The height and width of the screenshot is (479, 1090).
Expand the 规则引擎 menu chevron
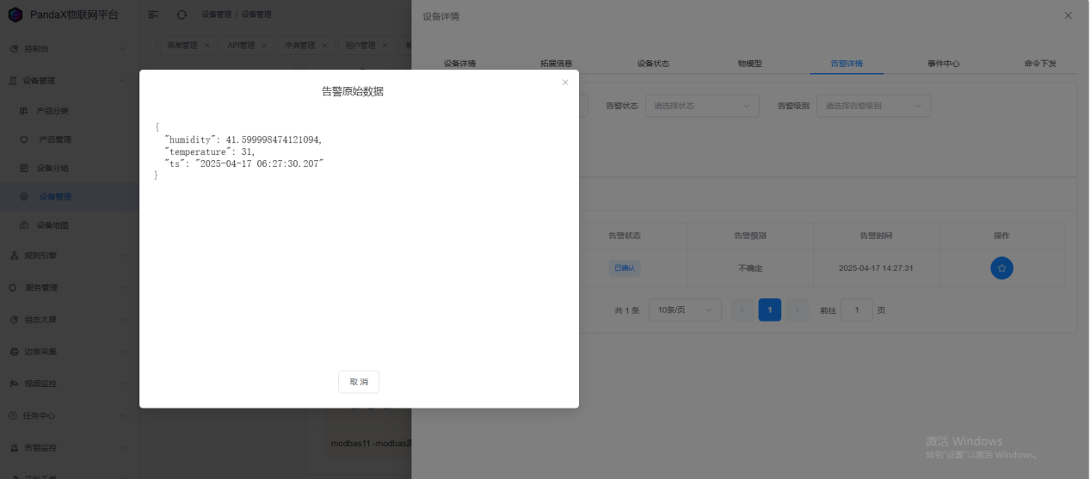click(122, 255)
